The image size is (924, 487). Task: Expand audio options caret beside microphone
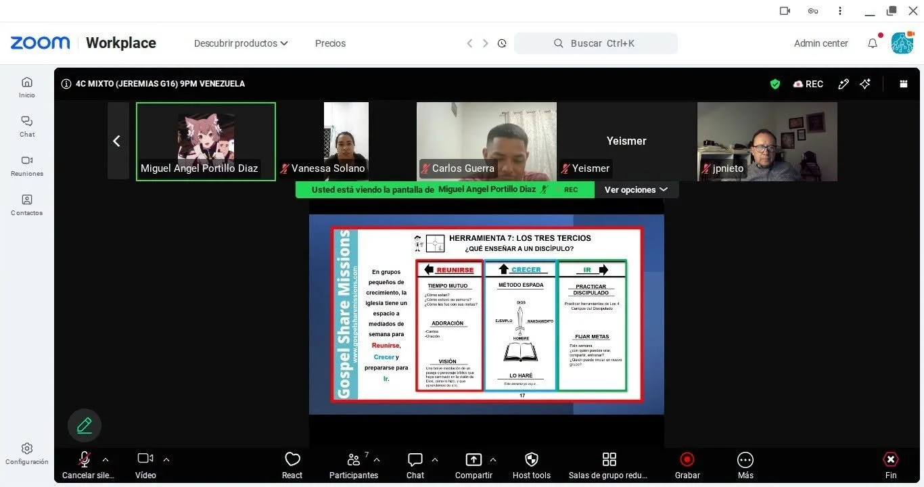click(106, 459)
